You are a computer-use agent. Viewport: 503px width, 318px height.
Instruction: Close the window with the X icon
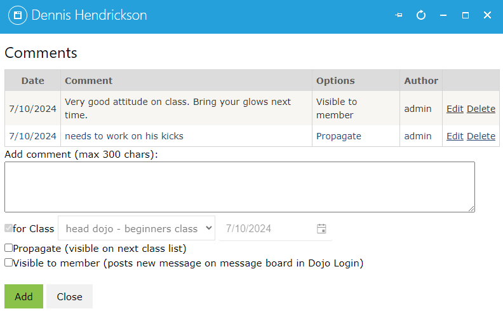point(487,15)
